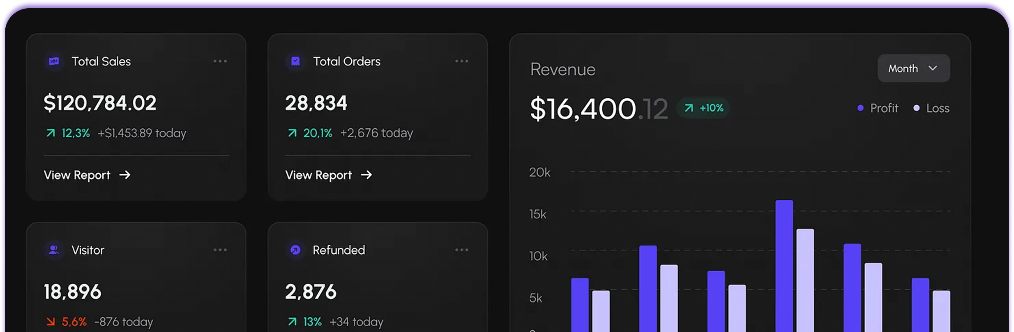
Task: Click the up arrow next to 12,3%
Action: 51,133
